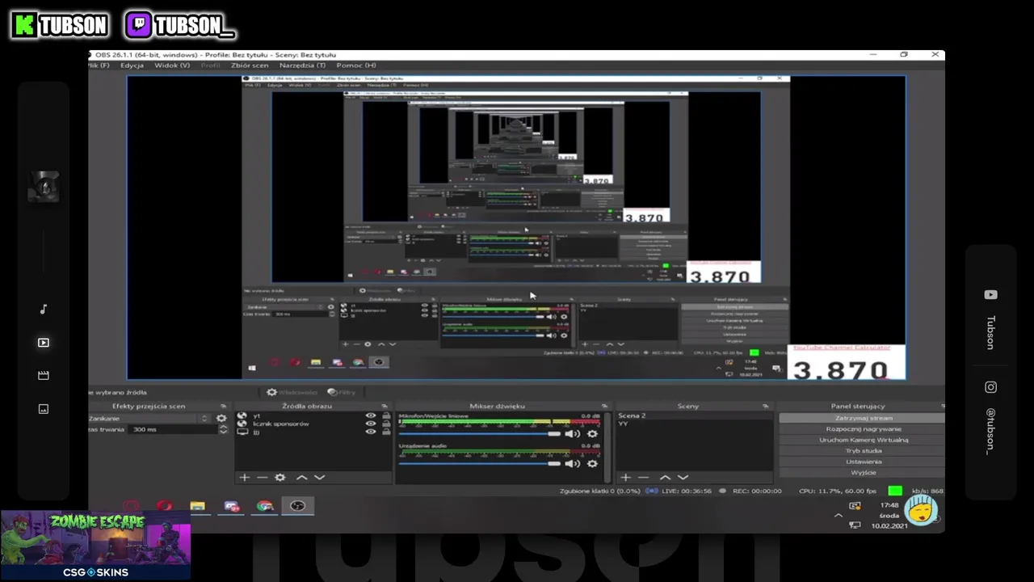The height and width of the screenshot is (582, 1034).
Task: Click Mikrofon/Wejście liniowe volume slider
Action: [x=480, y=434]
